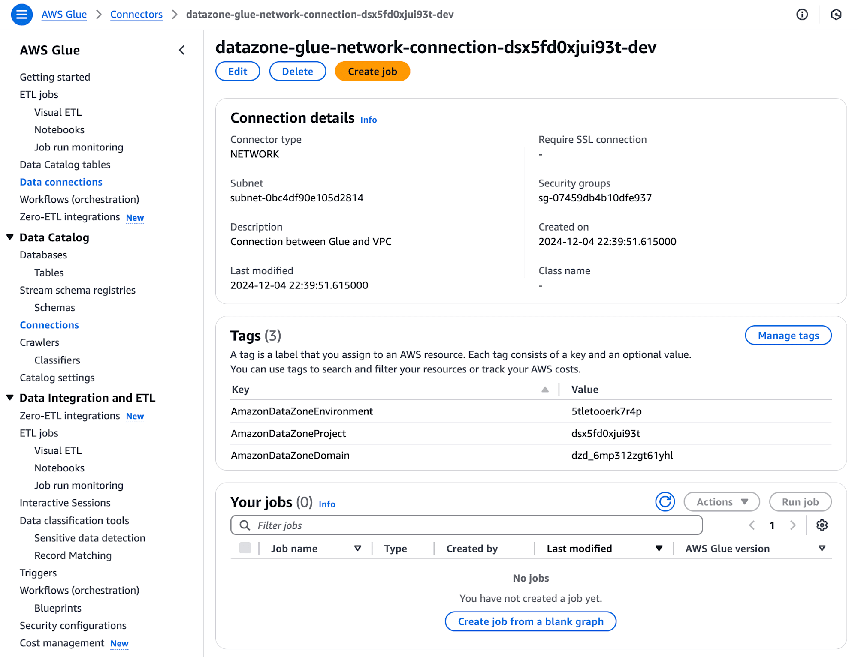
Task: Open jobs table preferences gear icon
Action: click(x=822, y=525)
